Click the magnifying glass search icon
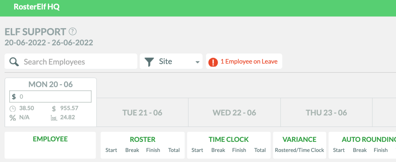Viewport: 396px width, 162px height. pyautogui.click(x=14, y=61)
